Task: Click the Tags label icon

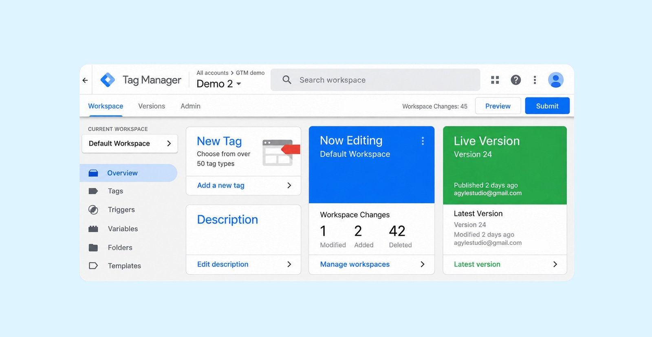Action: pos(93,191)
